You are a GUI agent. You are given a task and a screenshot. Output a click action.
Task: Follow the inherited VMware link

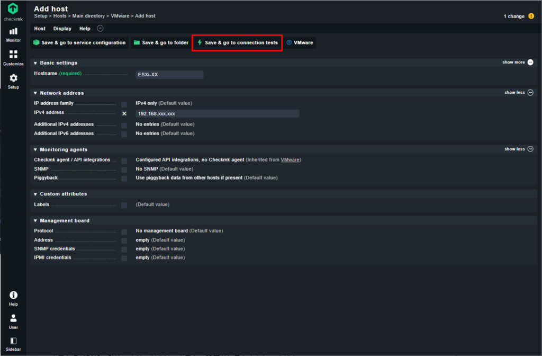[x=290, y=160]
